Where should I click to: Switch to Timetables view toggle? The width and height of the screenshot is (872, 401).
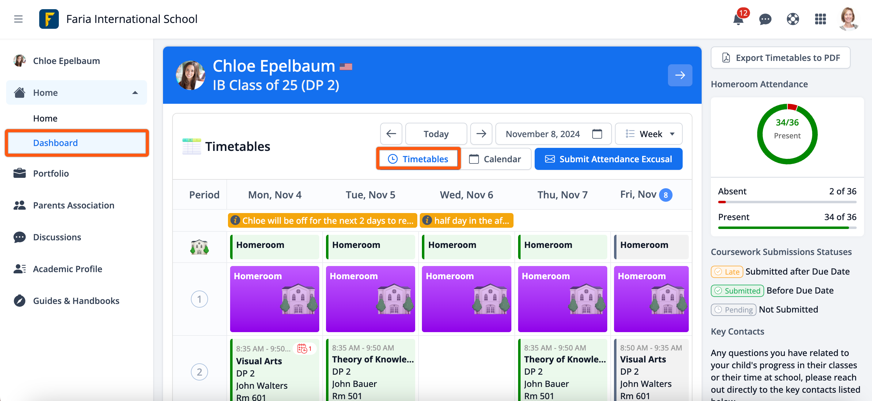point(418,159)
